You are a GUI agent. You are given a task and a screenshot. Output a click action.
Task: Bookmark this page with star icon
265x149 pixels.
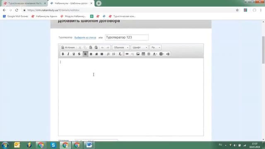tap(237, 10)
